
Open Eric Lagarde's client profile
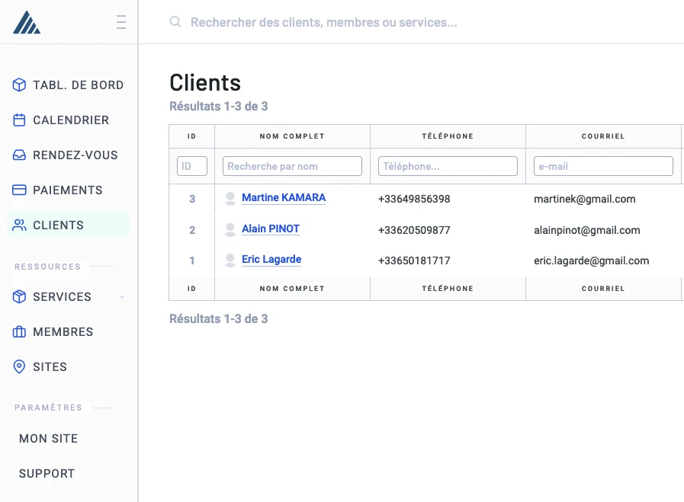271,260
